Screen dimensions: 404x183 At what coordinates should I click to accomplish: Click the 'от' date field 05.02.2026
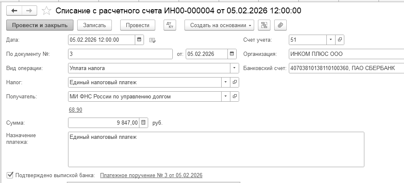207,54
